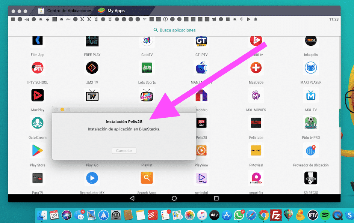Launch the PlayView app

tap(201, 150)
